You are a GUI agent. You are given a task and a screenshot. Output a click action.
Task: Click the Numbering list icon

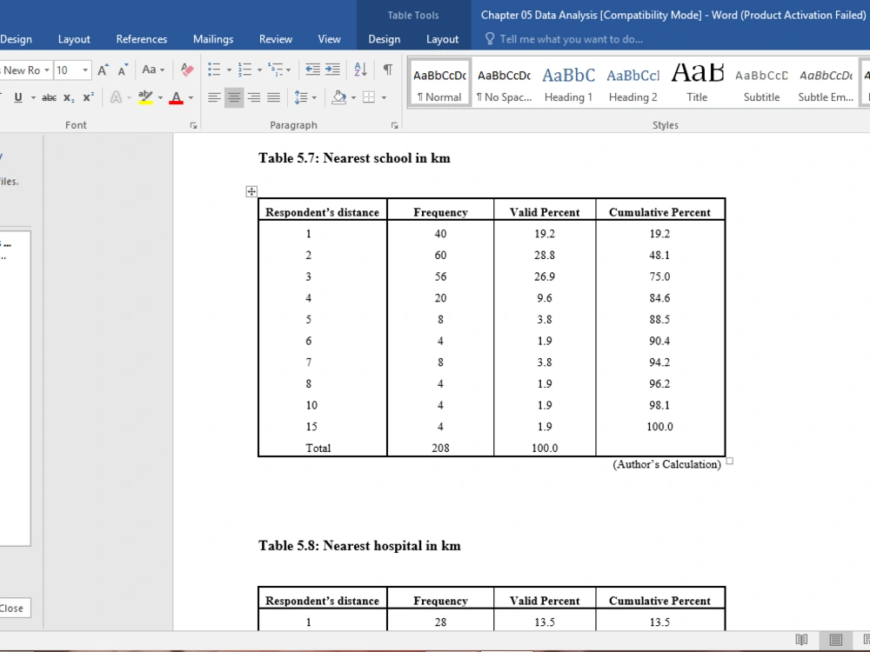tap(244, 70)
